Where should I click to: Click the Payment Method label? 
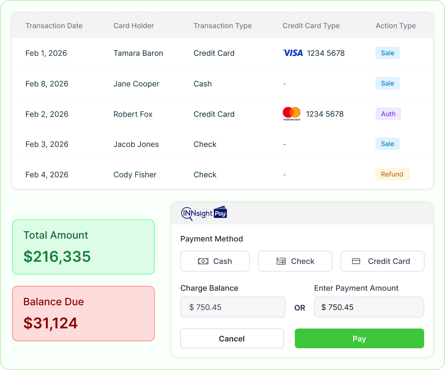(x=212, y=239)
